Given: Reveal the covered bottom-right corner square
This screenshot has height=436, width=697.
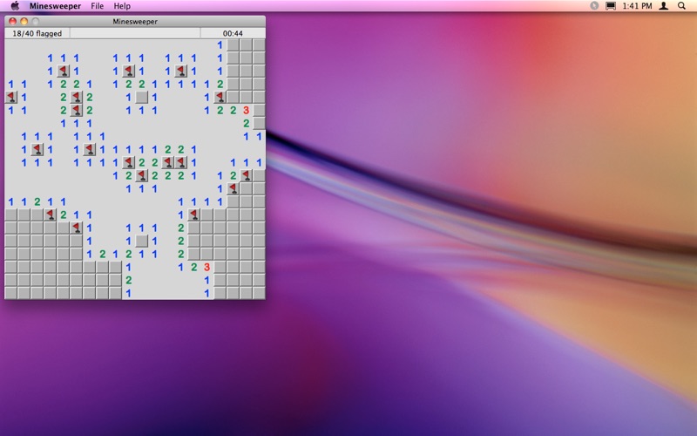Looking at the screenshot, I should click(x=259, y=293).
